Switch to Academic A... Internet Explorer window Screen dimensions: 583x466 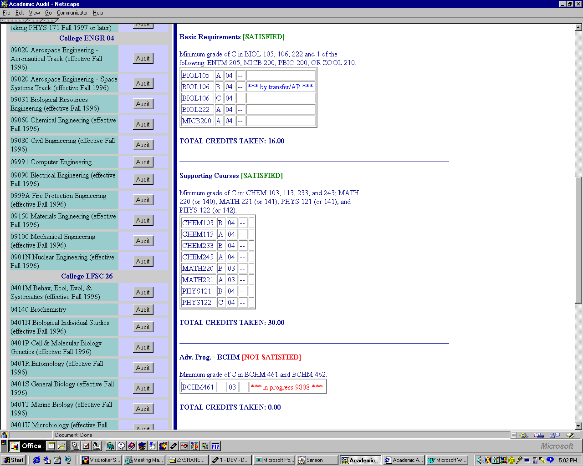[x=404, y=460]
